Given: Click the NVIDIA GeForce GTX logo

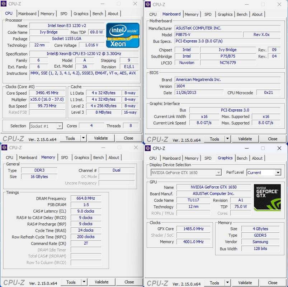Looking at the screenshot, I should [x=267, y=197].
